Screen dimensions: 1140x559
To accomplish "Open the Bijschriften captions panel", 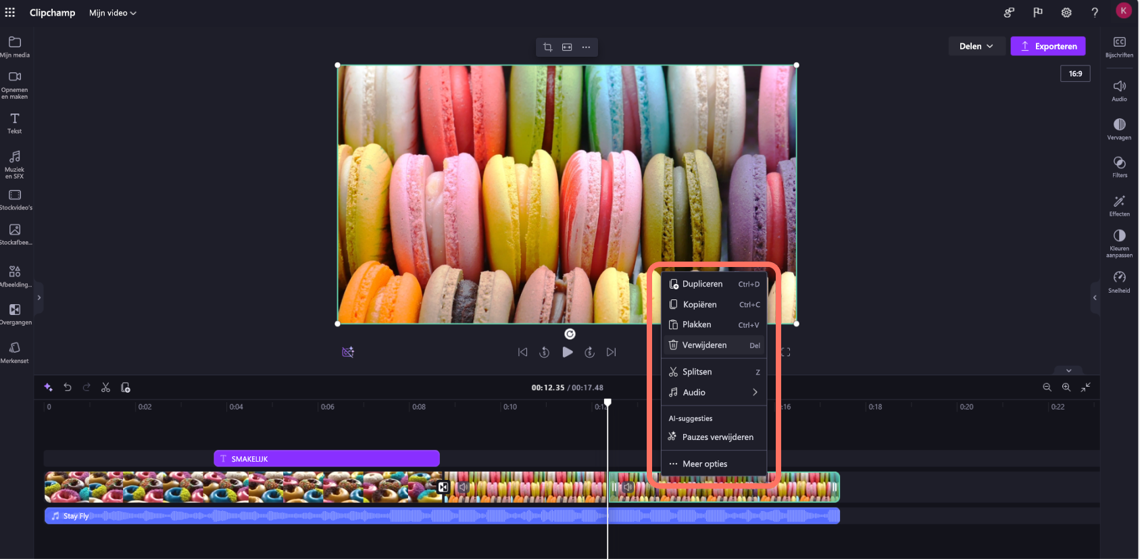I will (x=1120, y=47).
